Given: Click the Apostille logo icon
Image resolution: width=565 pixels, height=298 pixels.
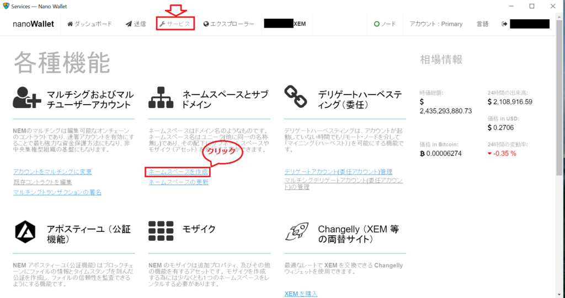Looking at the screenshot, I should click(x=25, y=232).
